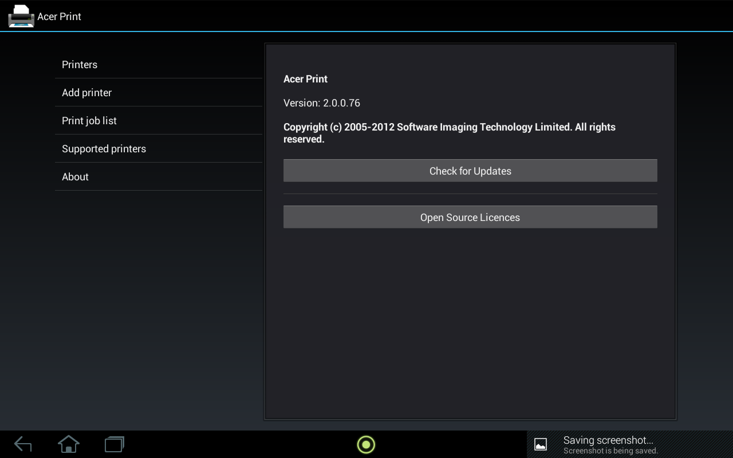
Task: Select the About menu item
Action: (75, 177)
